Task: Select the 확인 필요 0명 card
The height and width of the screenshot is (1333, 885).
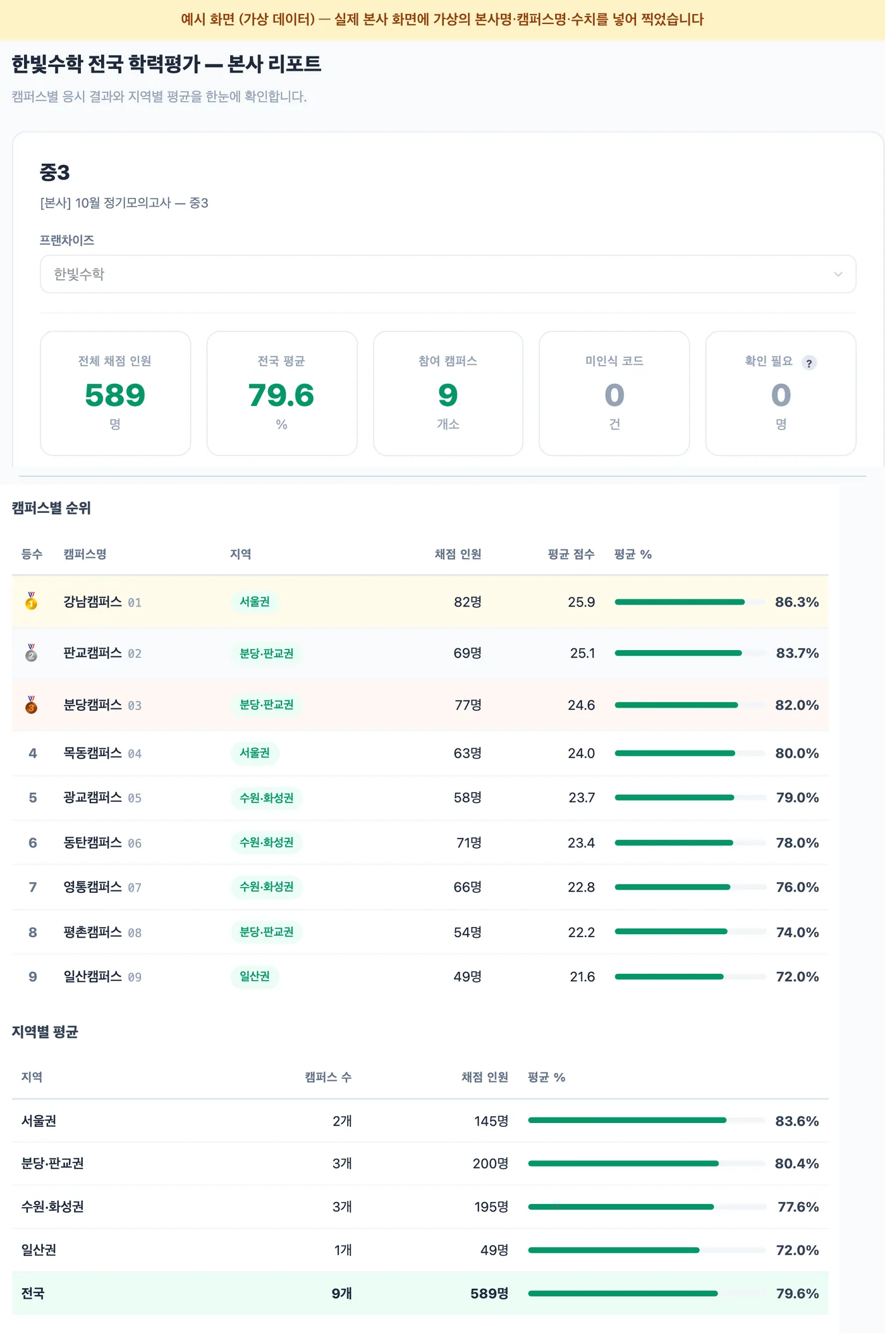Action: click(781, 393)
